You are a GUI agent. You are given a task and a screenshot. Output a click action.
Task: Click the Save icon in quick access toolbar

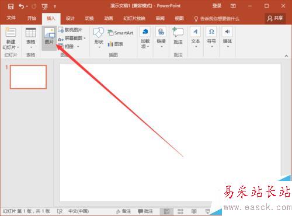11,6
